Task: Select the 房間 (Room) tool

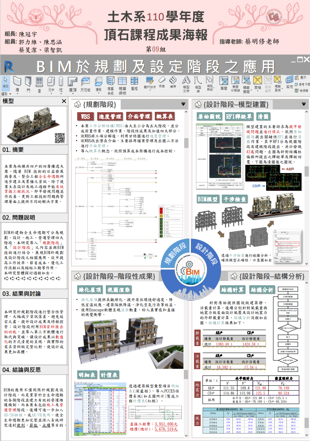Action: click(224, 83)
